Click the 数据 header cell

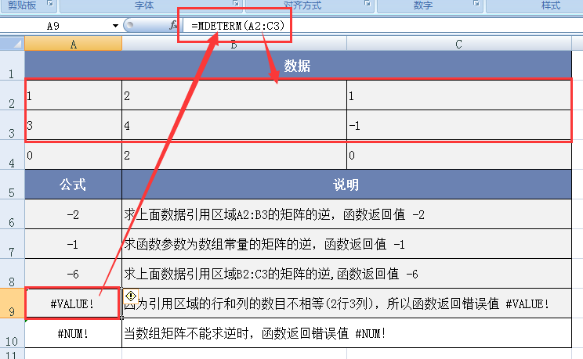(x=299, y=66)
